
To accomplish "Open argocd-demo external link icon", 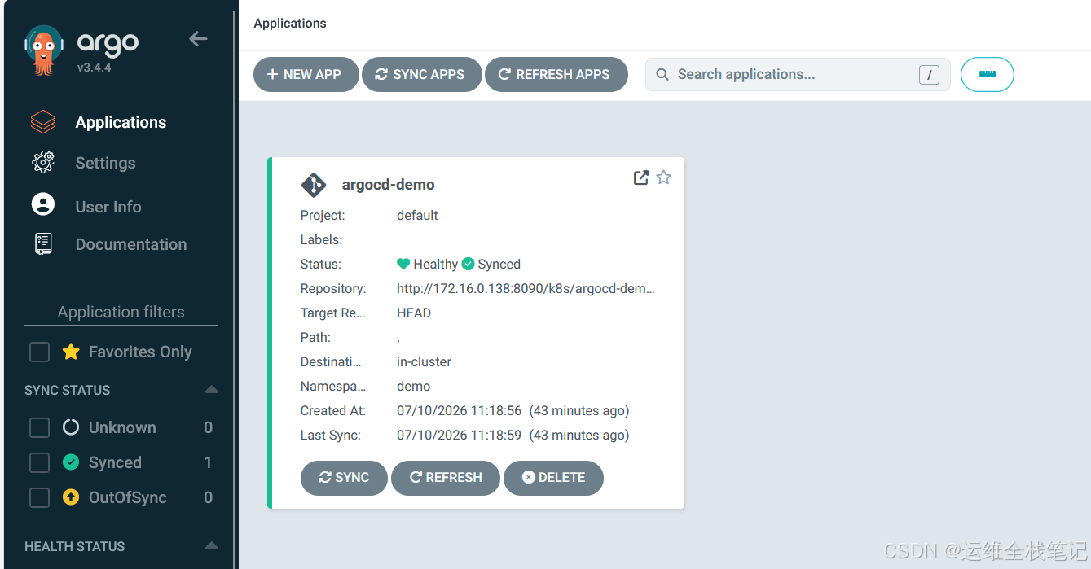I will pyautogui.click(x=641, y=177).
